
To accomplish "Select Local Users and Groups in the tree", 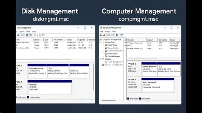I will [115, 51].
